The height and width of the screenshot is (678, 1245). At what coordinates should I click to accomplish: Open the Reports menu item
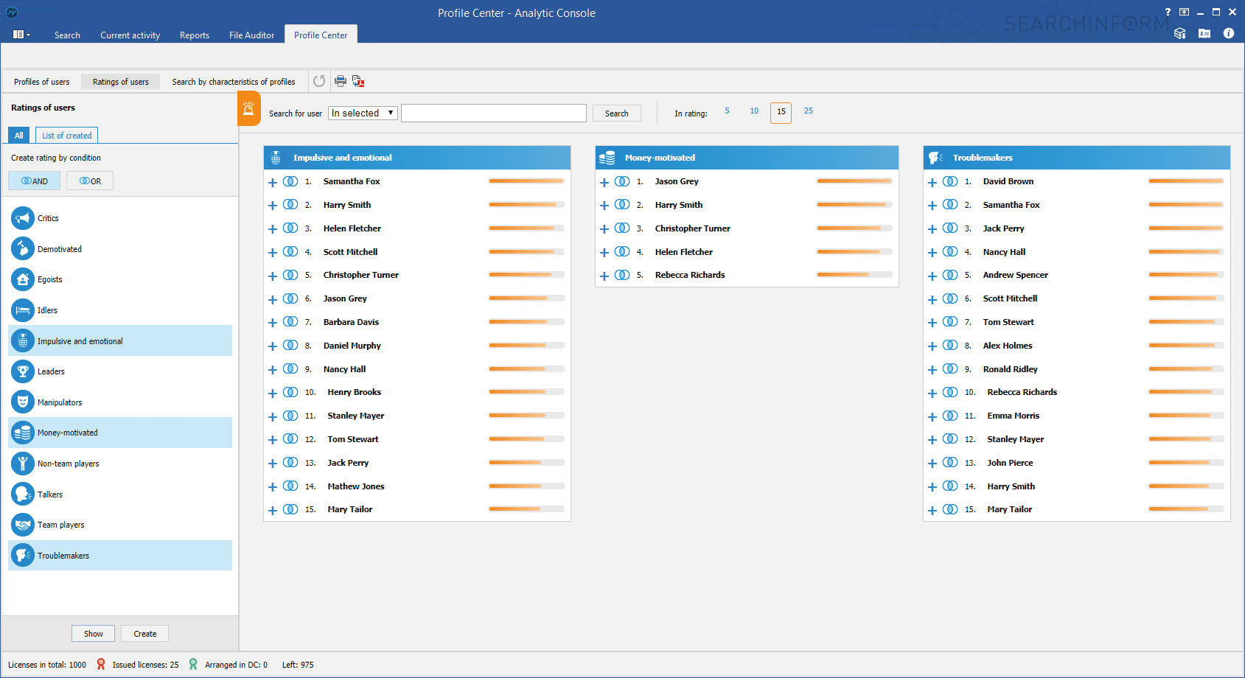(x=194, y=35)
